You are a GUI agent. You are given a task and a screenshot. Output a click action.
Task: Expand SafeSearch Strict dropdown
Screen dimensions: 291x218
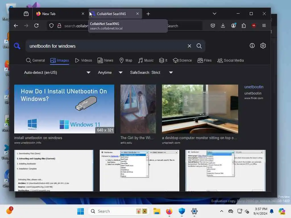151,72
